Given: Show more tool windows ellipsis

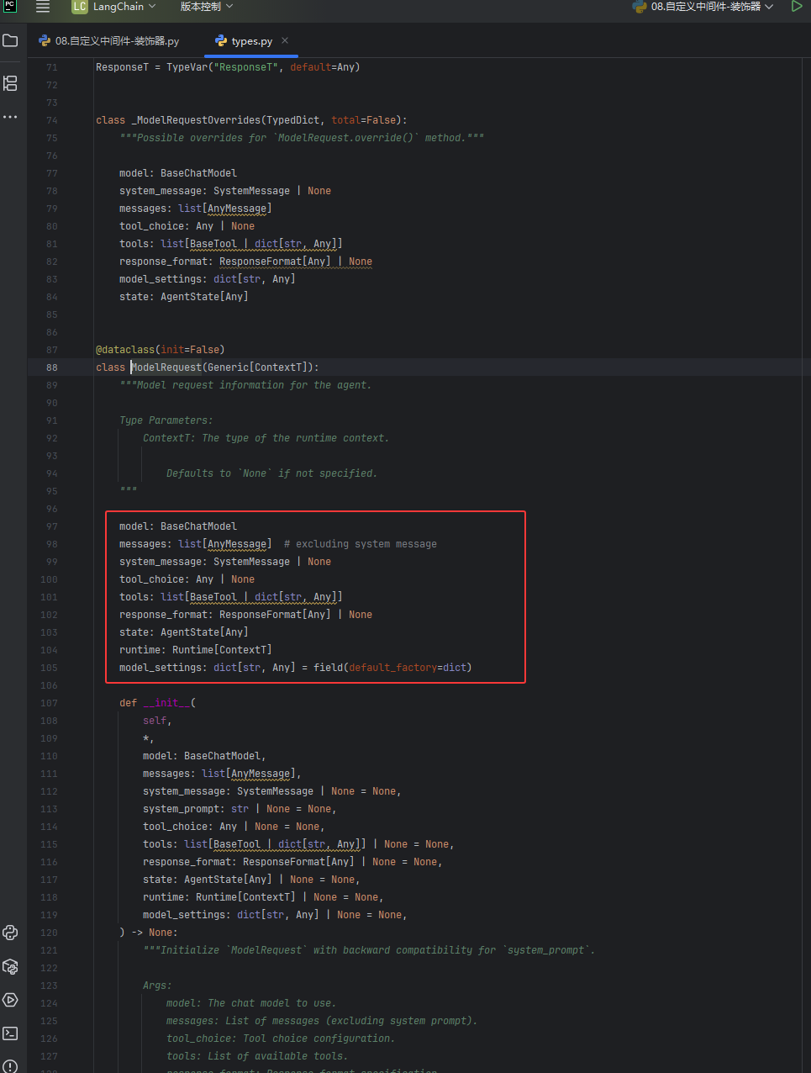Looking at the screenshot, I should (10, 117).
